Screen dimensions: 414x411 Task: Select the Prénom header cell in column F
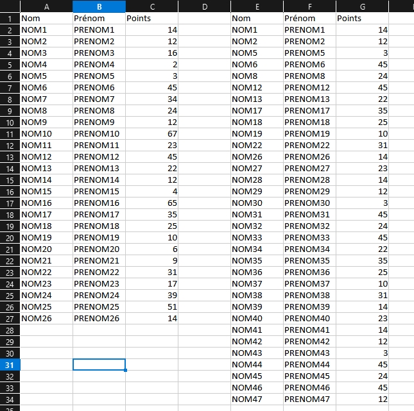(x=309, y=19)
